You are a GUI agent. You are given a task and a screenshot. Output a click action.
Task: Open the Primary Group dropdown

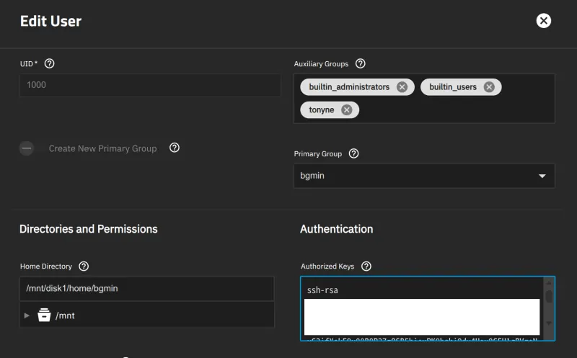[424, 176]
